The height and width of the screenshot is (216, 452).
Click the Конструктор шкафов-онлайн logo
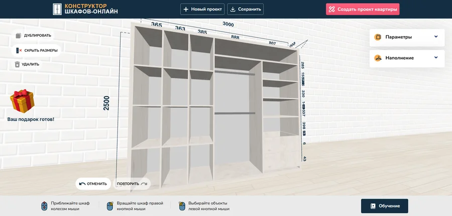click(85, 9)
